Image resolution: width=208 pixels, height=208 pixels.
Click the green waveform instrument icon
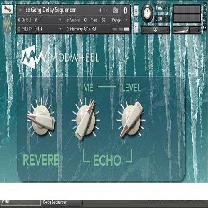tap(7, 25)
